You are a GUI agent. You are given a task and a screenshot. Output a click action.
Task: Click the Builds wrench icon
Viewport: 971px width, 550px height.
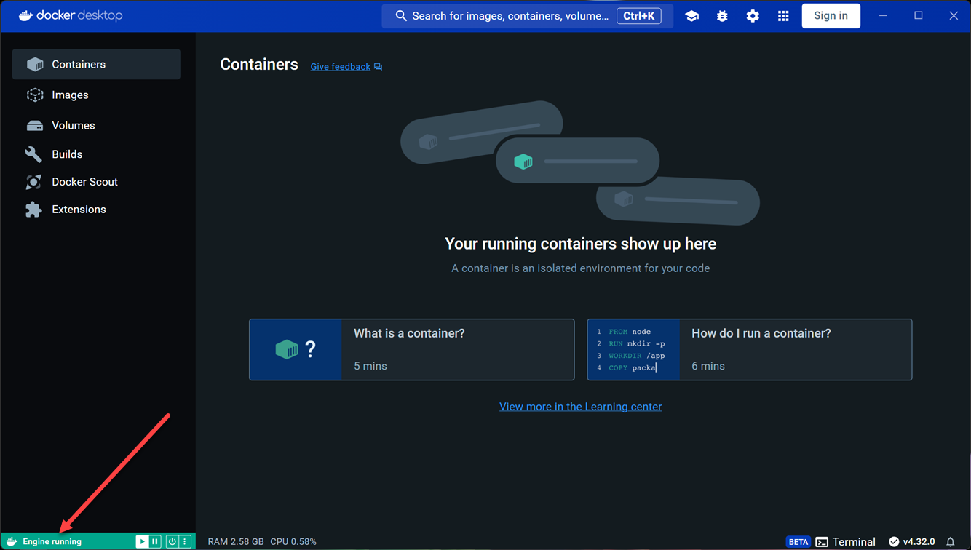point(33,154)
